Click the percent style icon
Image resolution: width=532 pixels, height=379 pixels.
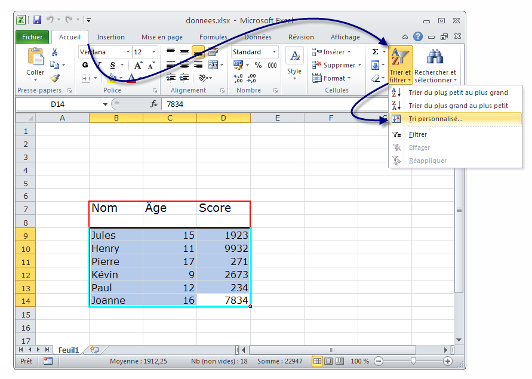click(x=258, y=65)
